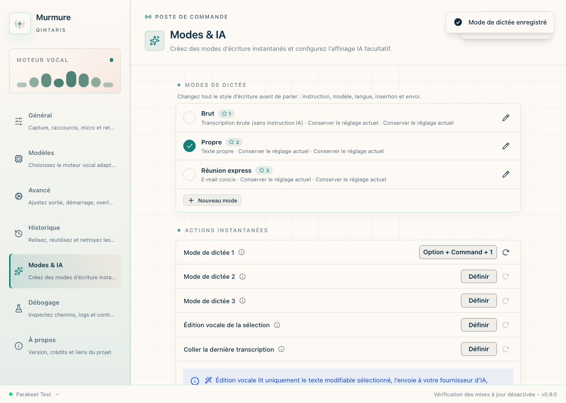The image size is (566, 403).
Task: Click Définir for Coller la dernière transcription
Action: [479, 349]
